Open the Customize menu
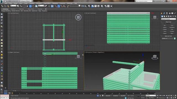177x99 pixels. 62,3
